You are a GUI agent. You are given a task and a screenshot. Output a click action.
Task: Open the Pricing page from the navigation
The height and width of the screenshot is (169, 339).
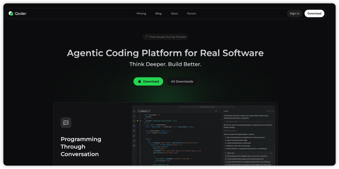point(141,13)
